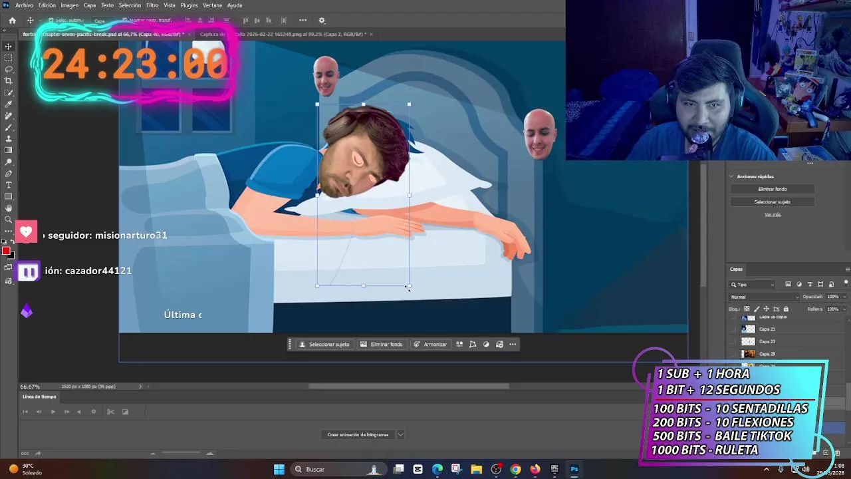Toggle layer filtering switch on or off

(846, 283)
